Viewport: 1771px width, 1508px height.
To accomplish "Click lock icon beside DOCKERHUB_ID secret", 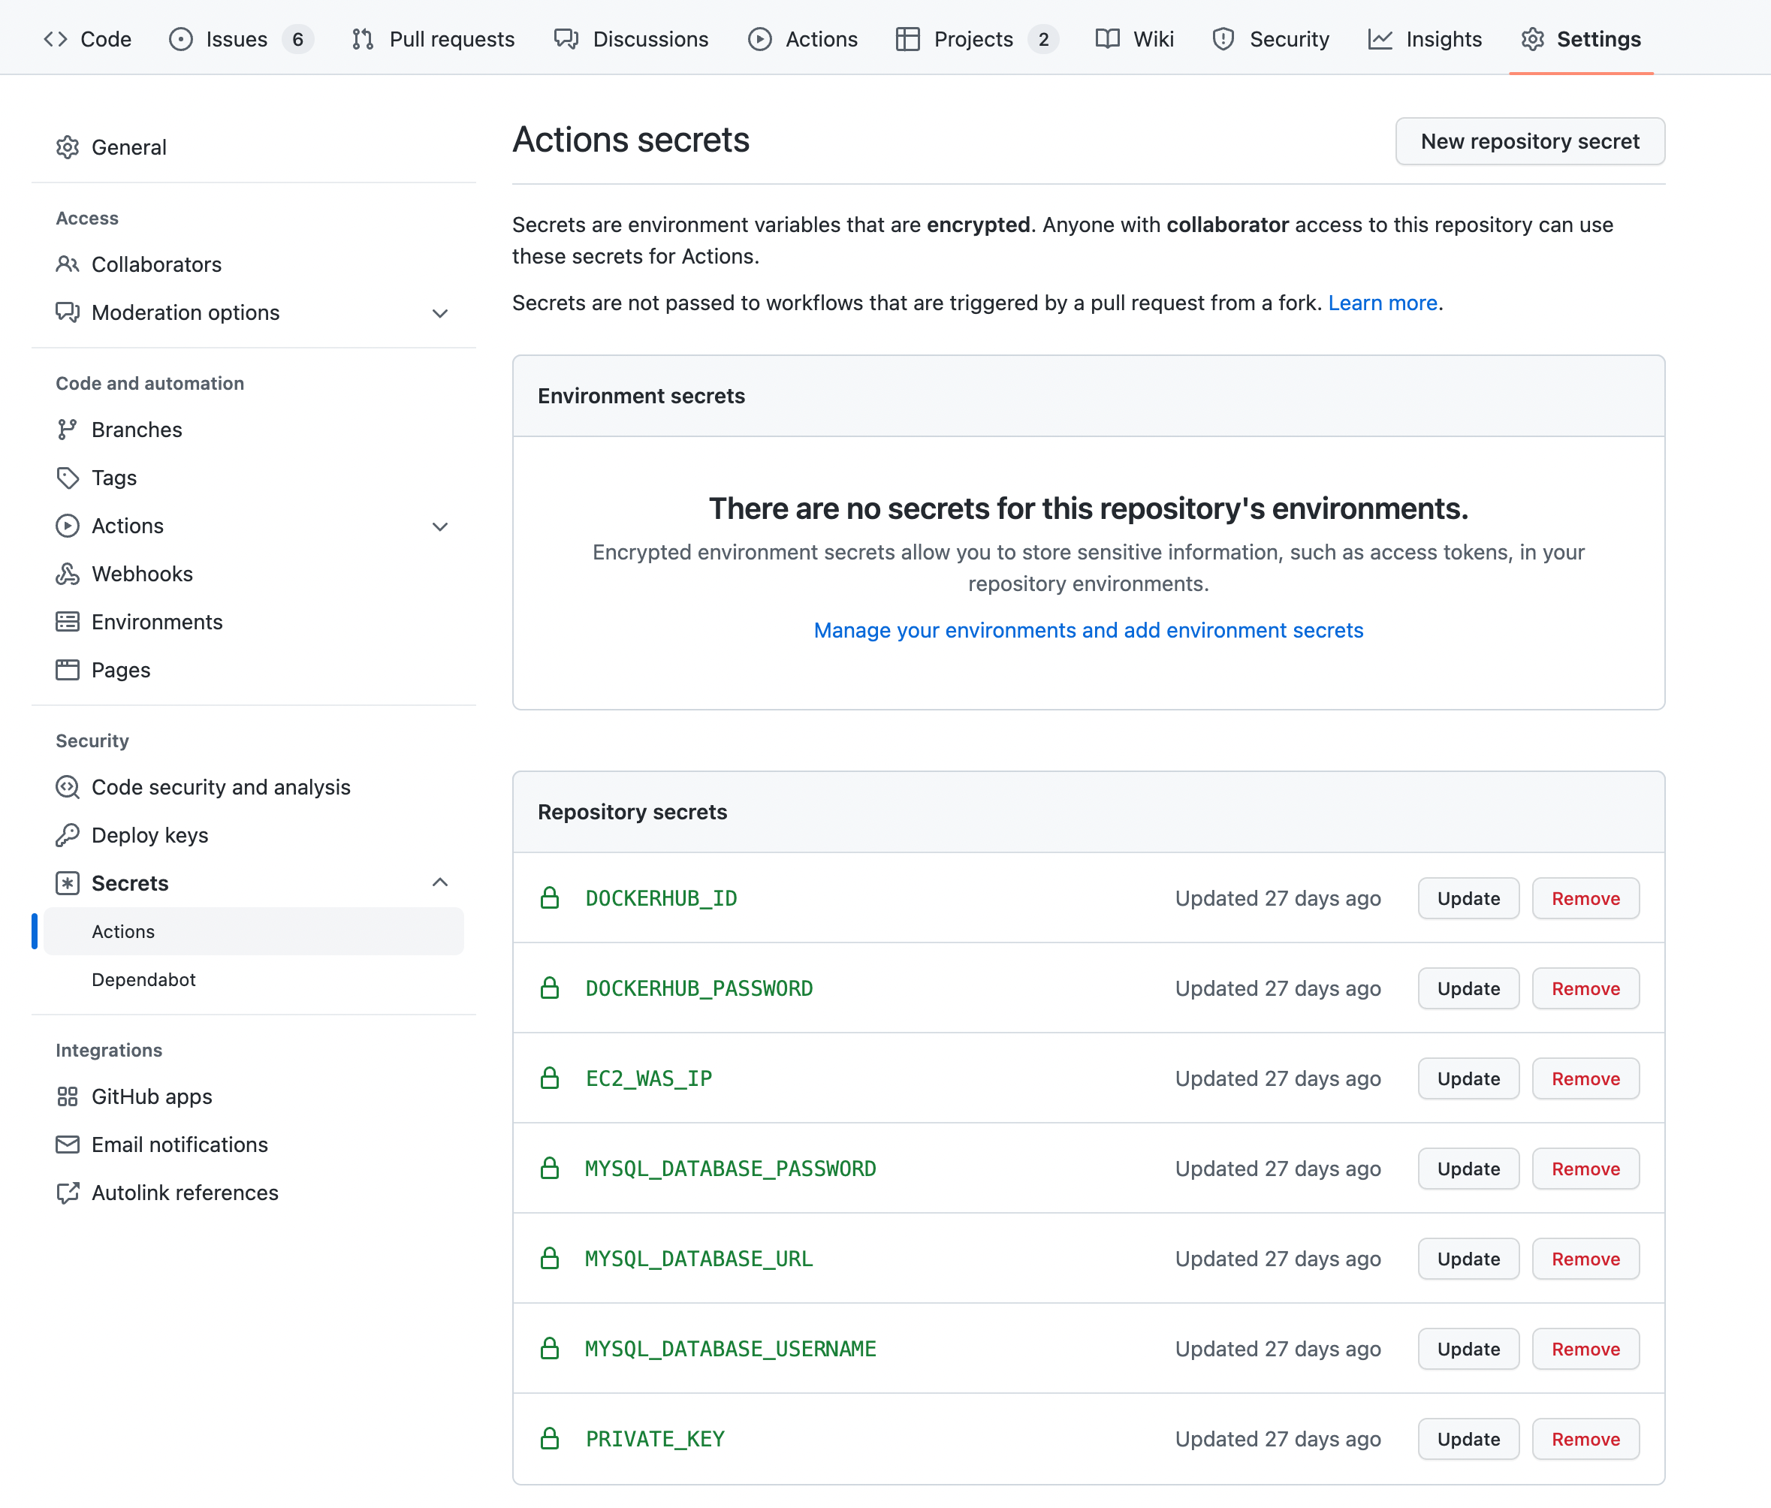I will click(550, 897).
